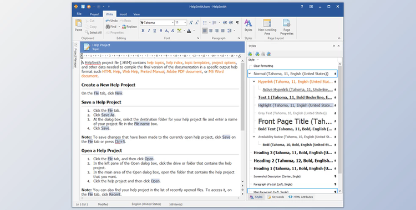Close the Styles panel
This screenshot has height=210, width=416.
click(338, 46)
